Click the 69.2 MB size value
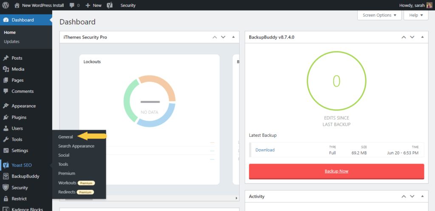435x211 pixels. 359,153
